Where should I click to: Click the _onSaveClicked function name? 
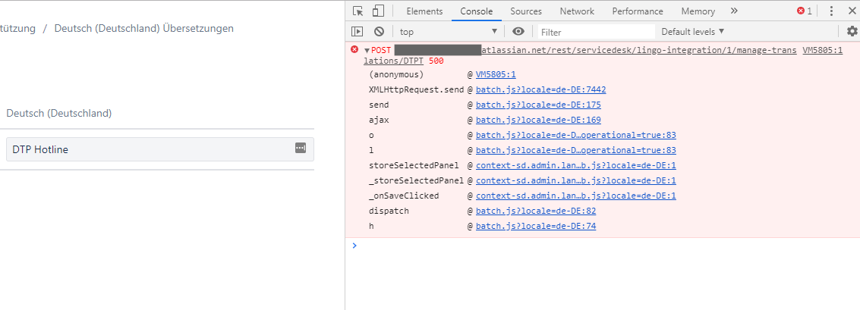click(404, 196)
